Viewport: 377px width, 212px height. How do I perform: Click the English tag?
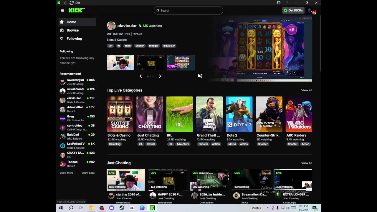140,46
